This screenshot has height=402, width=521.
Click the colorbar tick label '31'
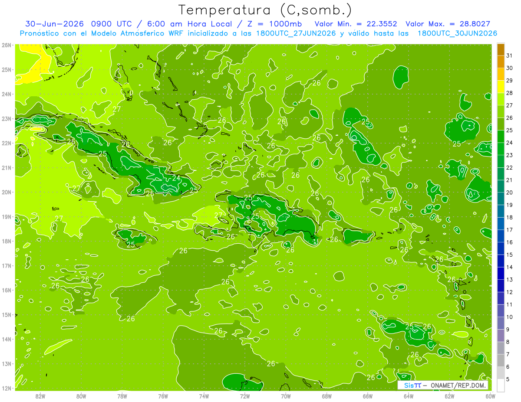point(509,56)
